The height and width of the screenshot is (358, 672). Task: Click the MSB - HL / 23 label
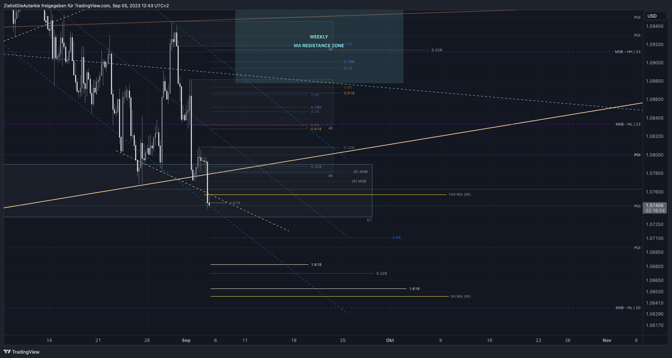[628, 124]
